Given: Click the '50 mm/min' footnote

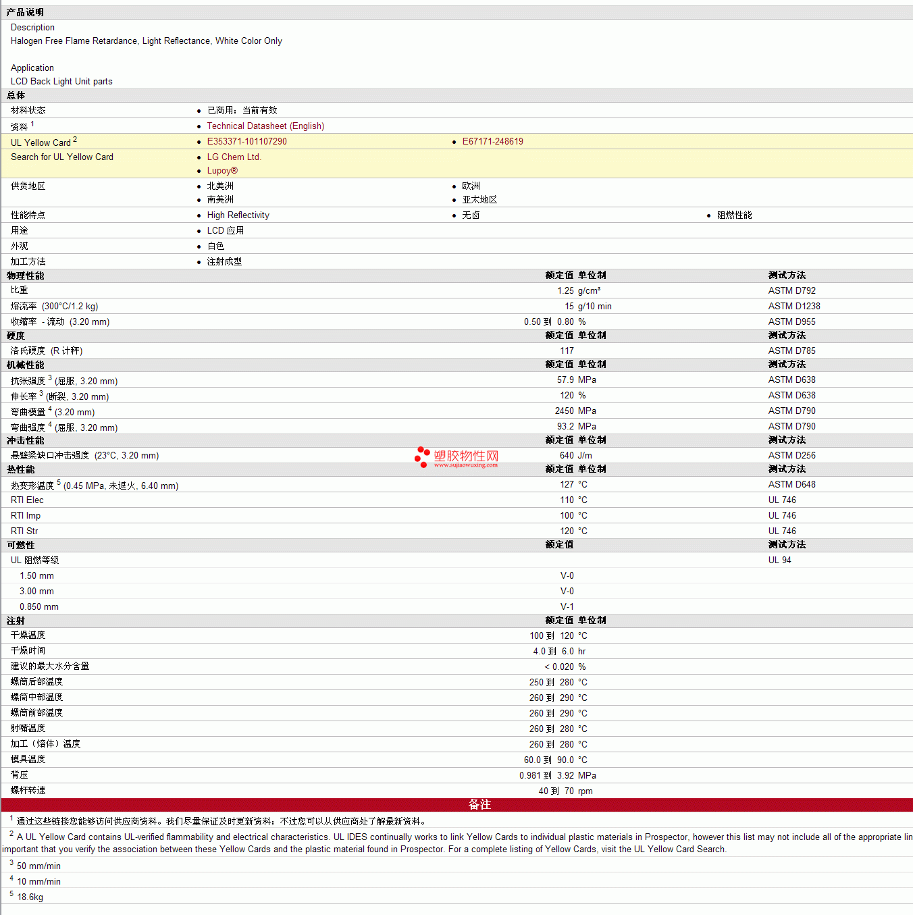Looking at the screenshot, I should point(38,866).
